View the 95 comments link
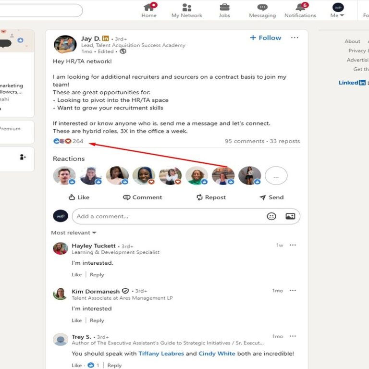 click(x=244, y=141)
